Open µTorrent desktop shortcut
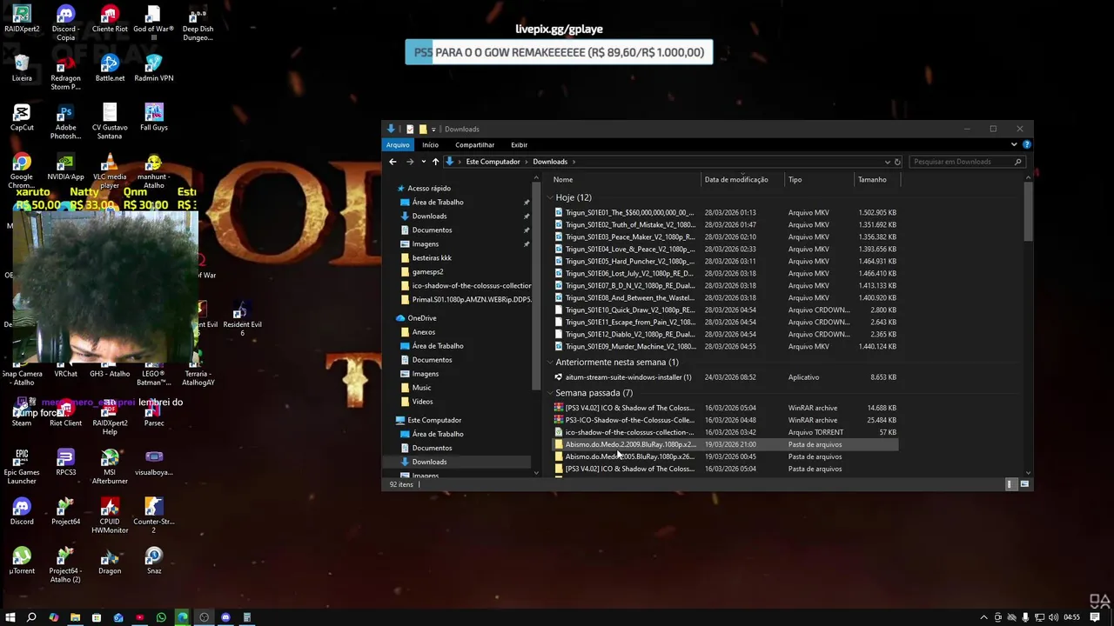This screenshot has width=1114, height=626. coord(22,561)
